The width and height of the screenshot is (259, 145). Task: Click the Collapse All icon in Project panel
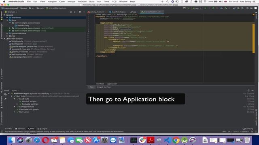pos(75,12)
